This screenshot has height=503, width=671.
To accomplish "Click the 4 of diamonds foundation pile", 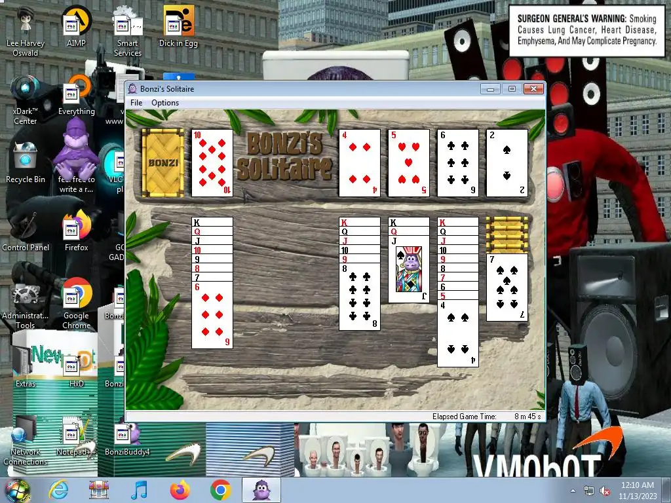I will (x=360, y=163).
